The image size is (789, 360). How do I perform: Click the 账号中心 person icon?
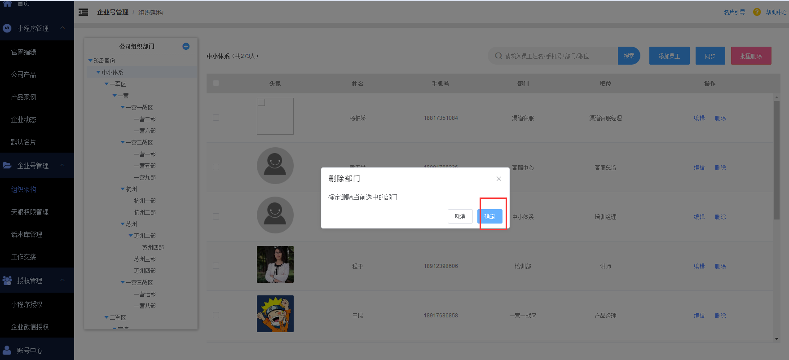point(7,350)
